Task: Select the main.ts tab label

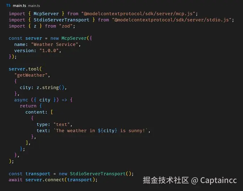Action: click(x=19, y=6)
